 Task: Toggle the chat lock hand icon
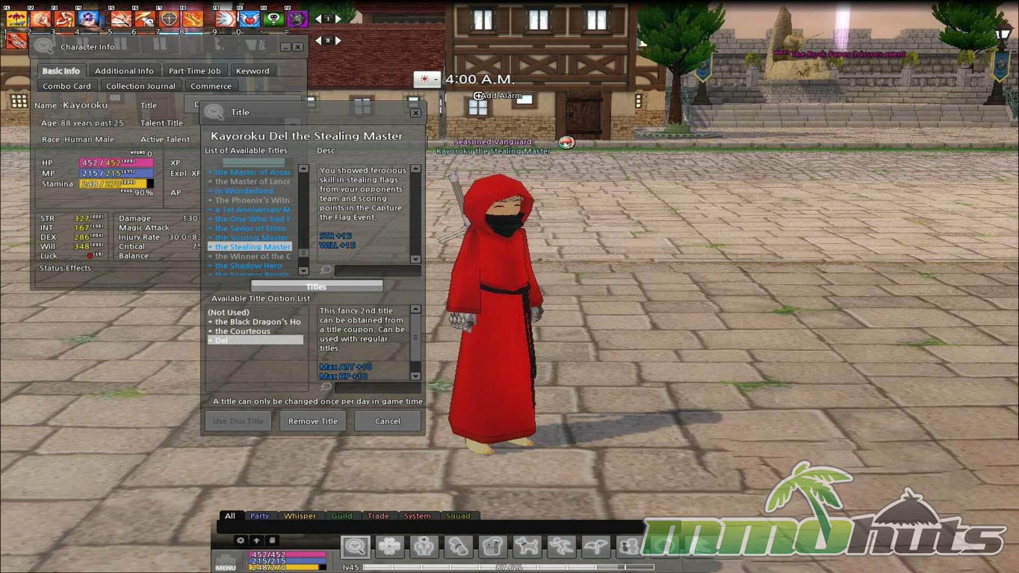[272, 540]
